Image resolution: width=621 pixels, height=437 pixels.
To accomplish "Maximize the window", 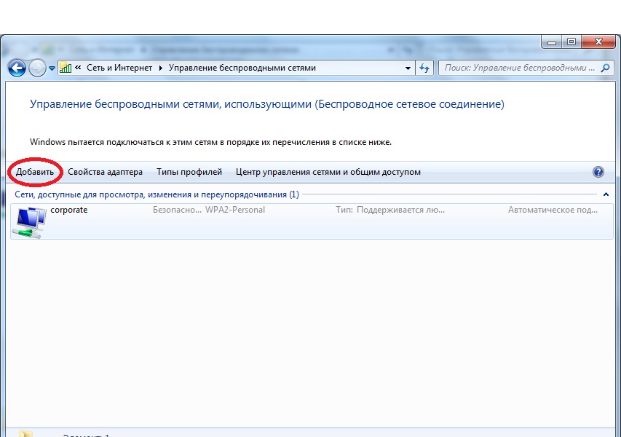I will pos(571,42).
